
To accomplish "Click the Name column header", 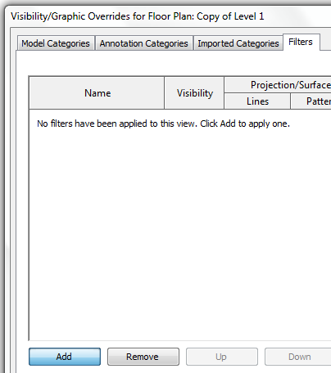I will pyautogui.click(x=97, y=93).
